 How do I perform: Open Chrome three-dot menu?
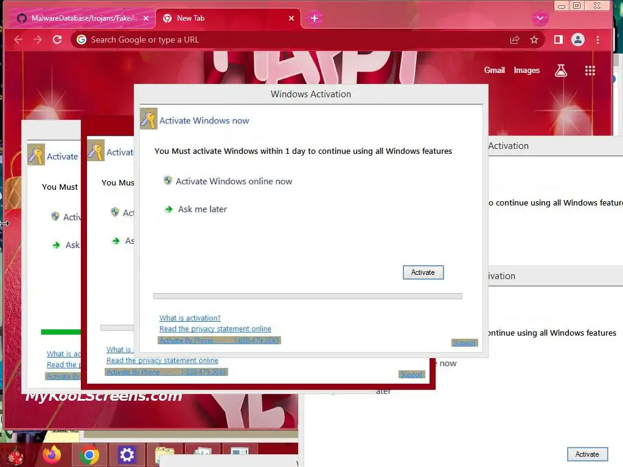(597, 40)
